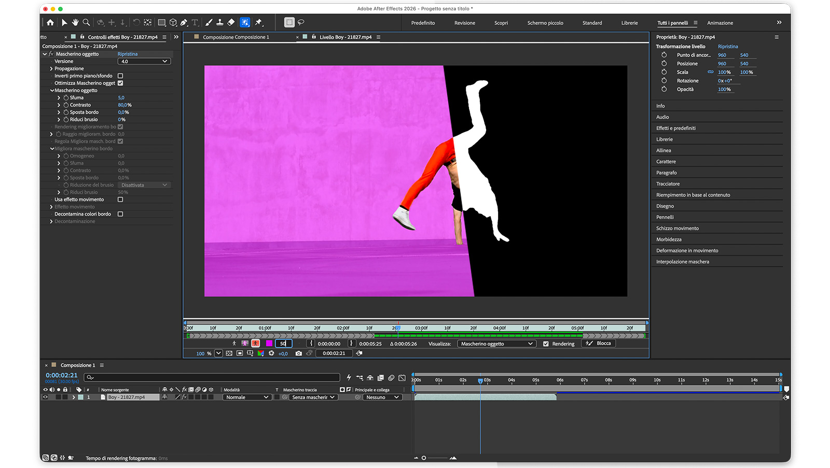This screenshot has width=830, height=468.
Task: Toggle Inverti primo piano/sfondo checkbox
Action: (120, 76)
